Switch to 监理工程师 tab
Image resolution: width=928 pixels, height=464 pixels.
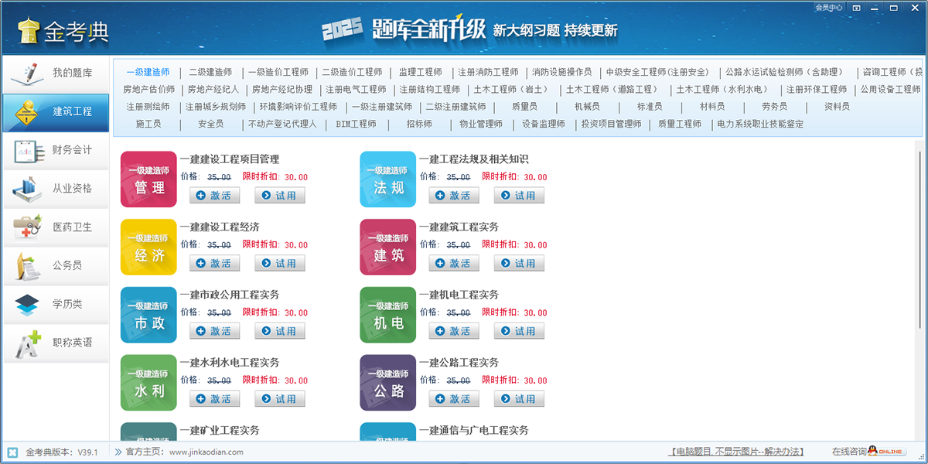(x=420, y=72)
